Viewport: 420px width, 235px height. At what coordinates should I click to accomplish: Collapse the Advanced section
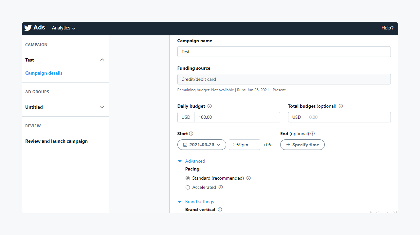coord(179,161)
